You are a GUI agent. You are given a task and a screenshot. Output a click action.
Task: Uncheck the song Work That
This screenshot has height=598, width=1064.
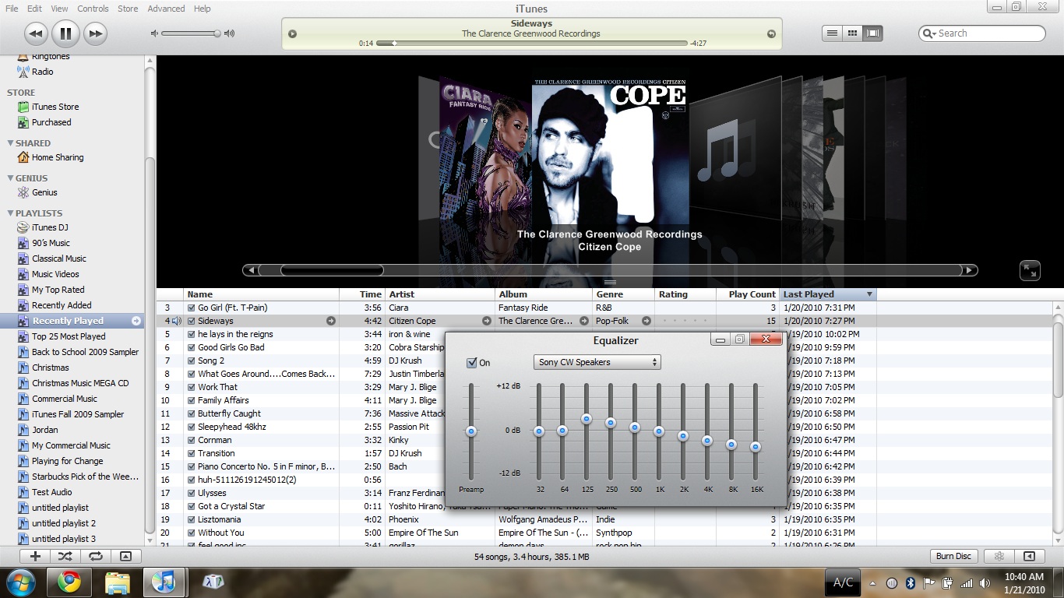(192, 387)
